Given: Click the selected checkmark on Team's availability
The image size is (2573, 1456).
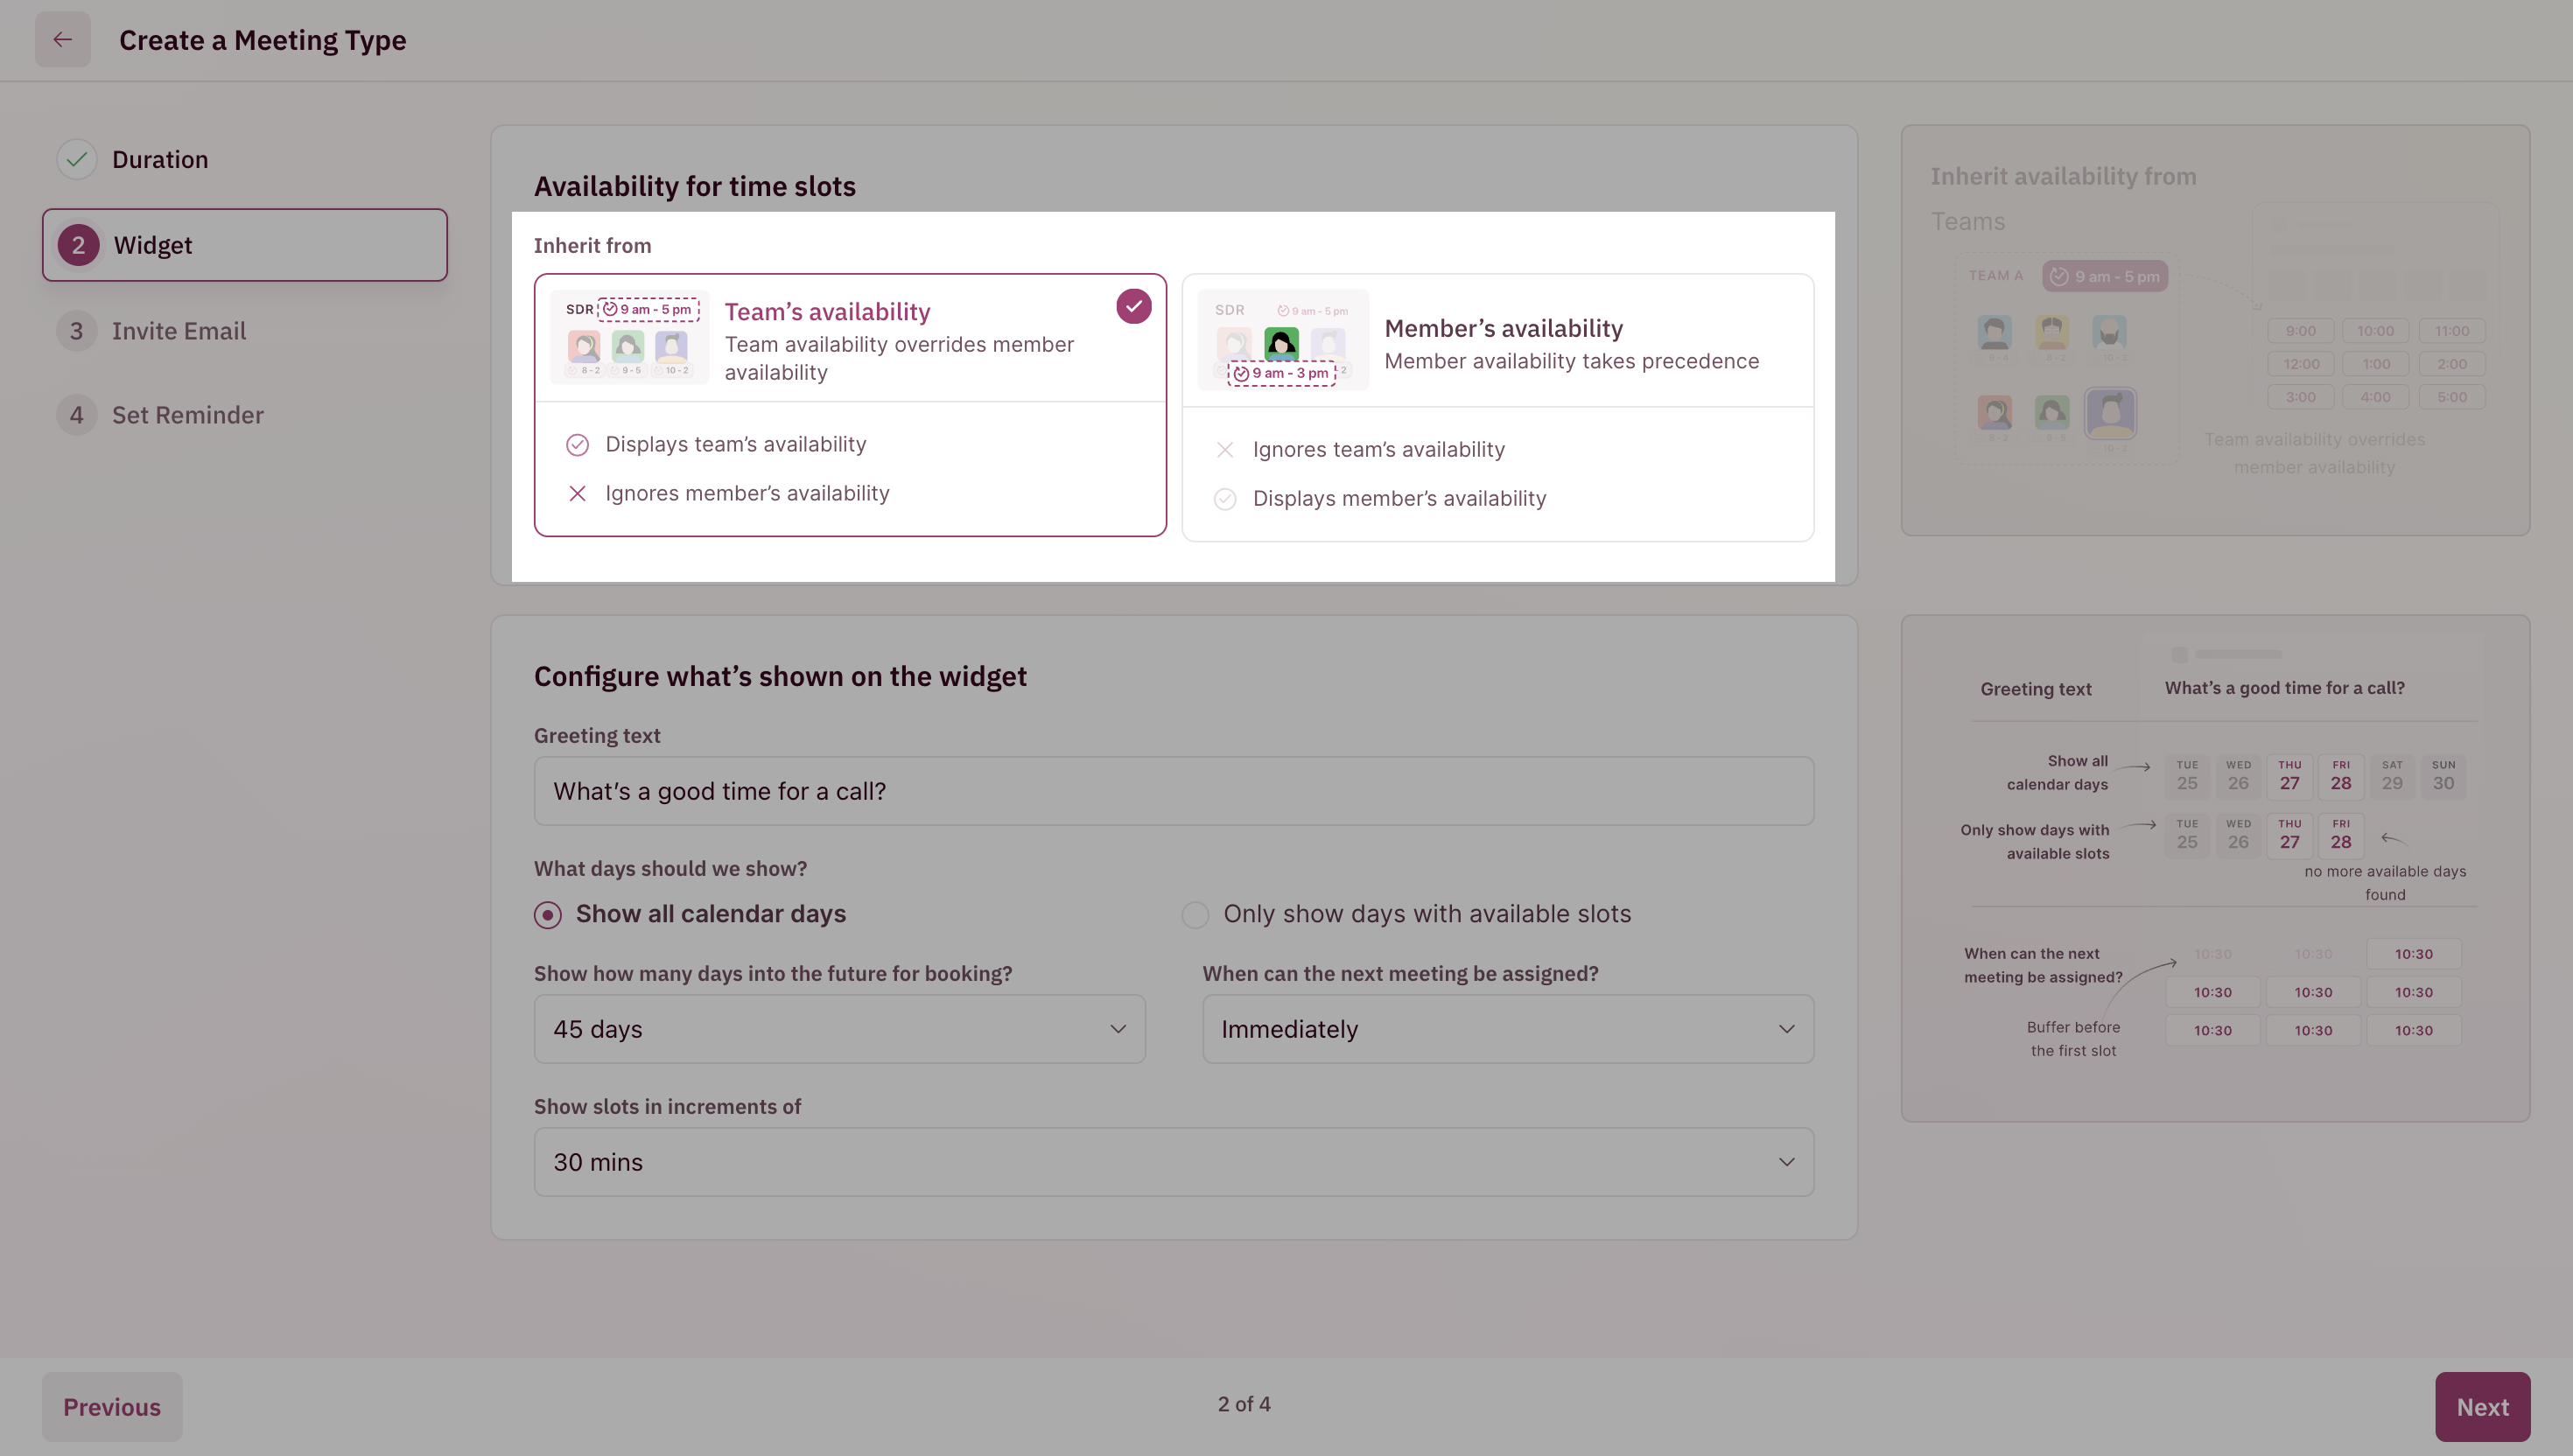Looking at the screenshot, I should click(1133, 306).
